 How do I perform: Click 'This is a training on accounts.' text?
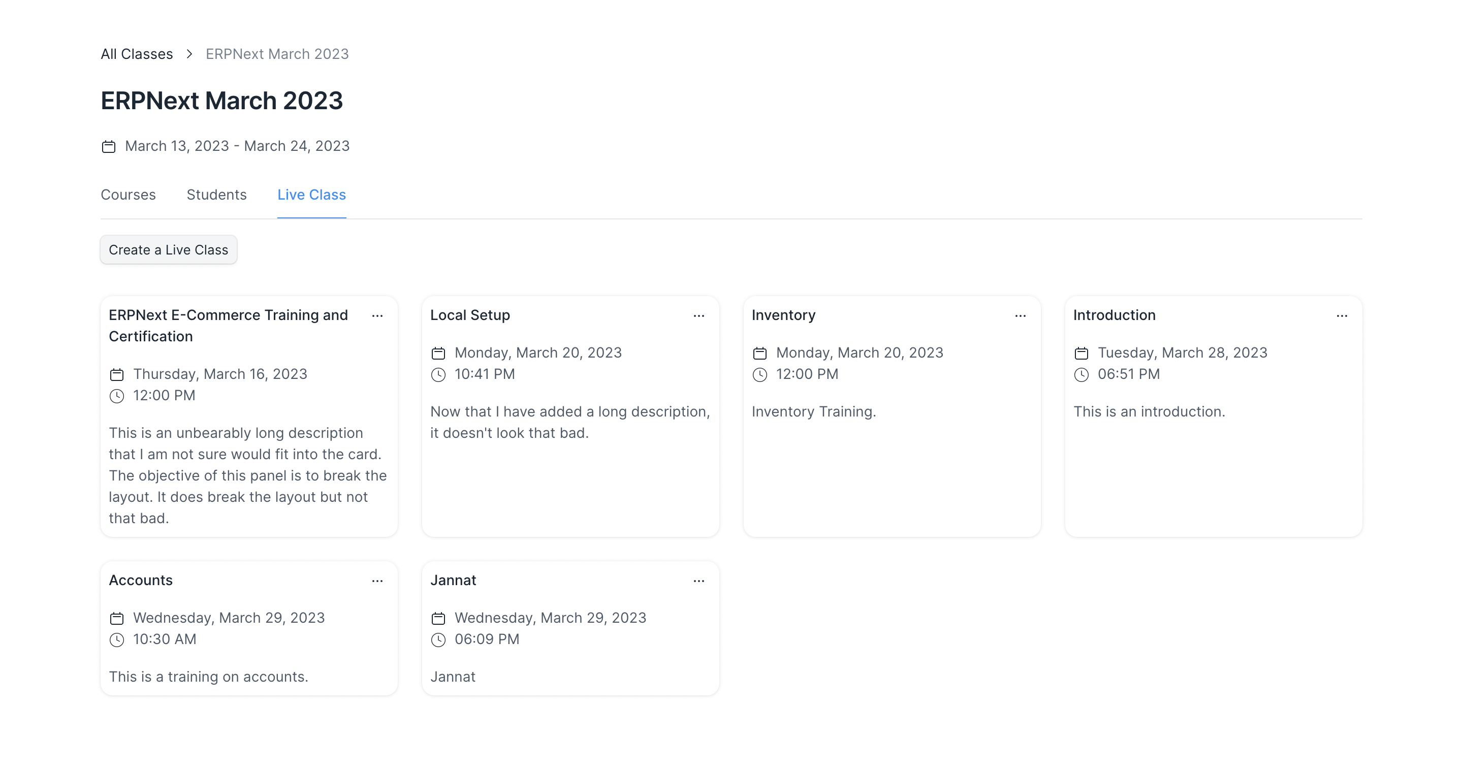tap(208, 677)
